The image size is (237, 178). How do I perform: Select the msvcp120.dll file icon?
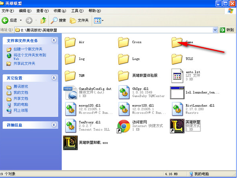tap(71, 109)
